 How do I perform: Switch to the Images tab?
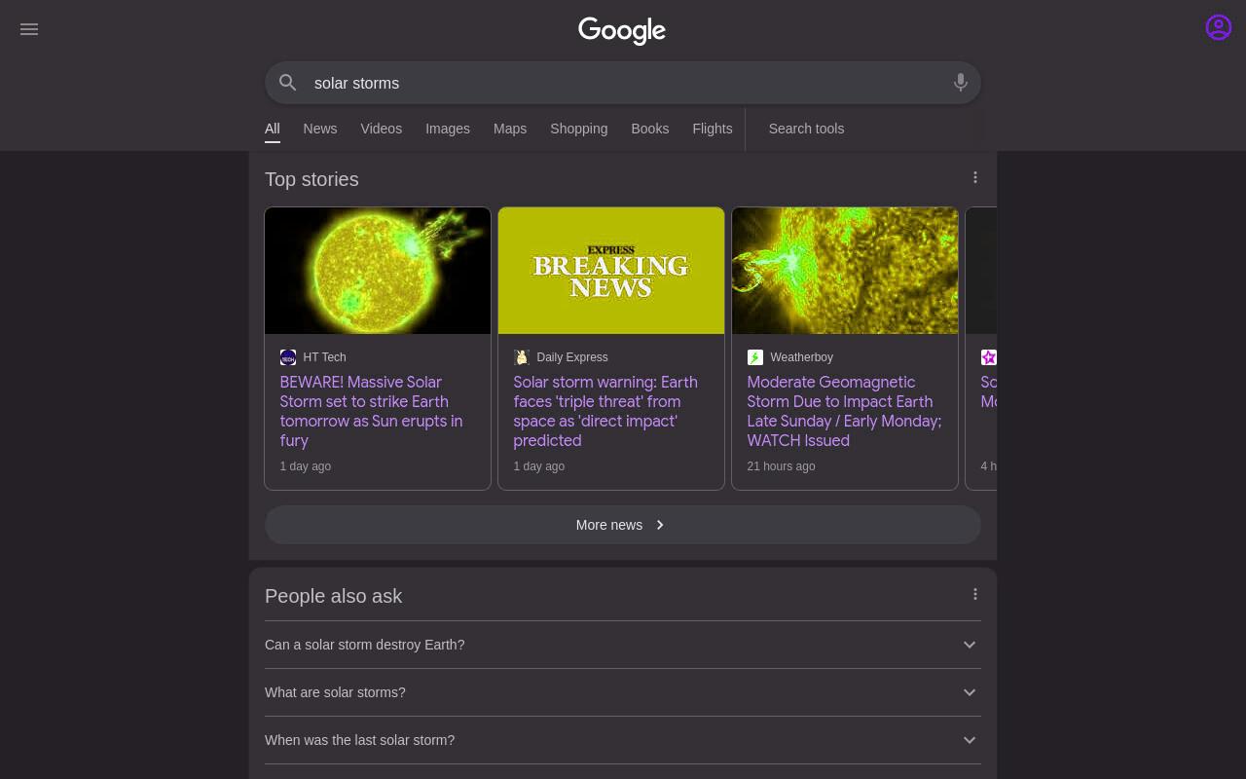[x=448, y=129]
